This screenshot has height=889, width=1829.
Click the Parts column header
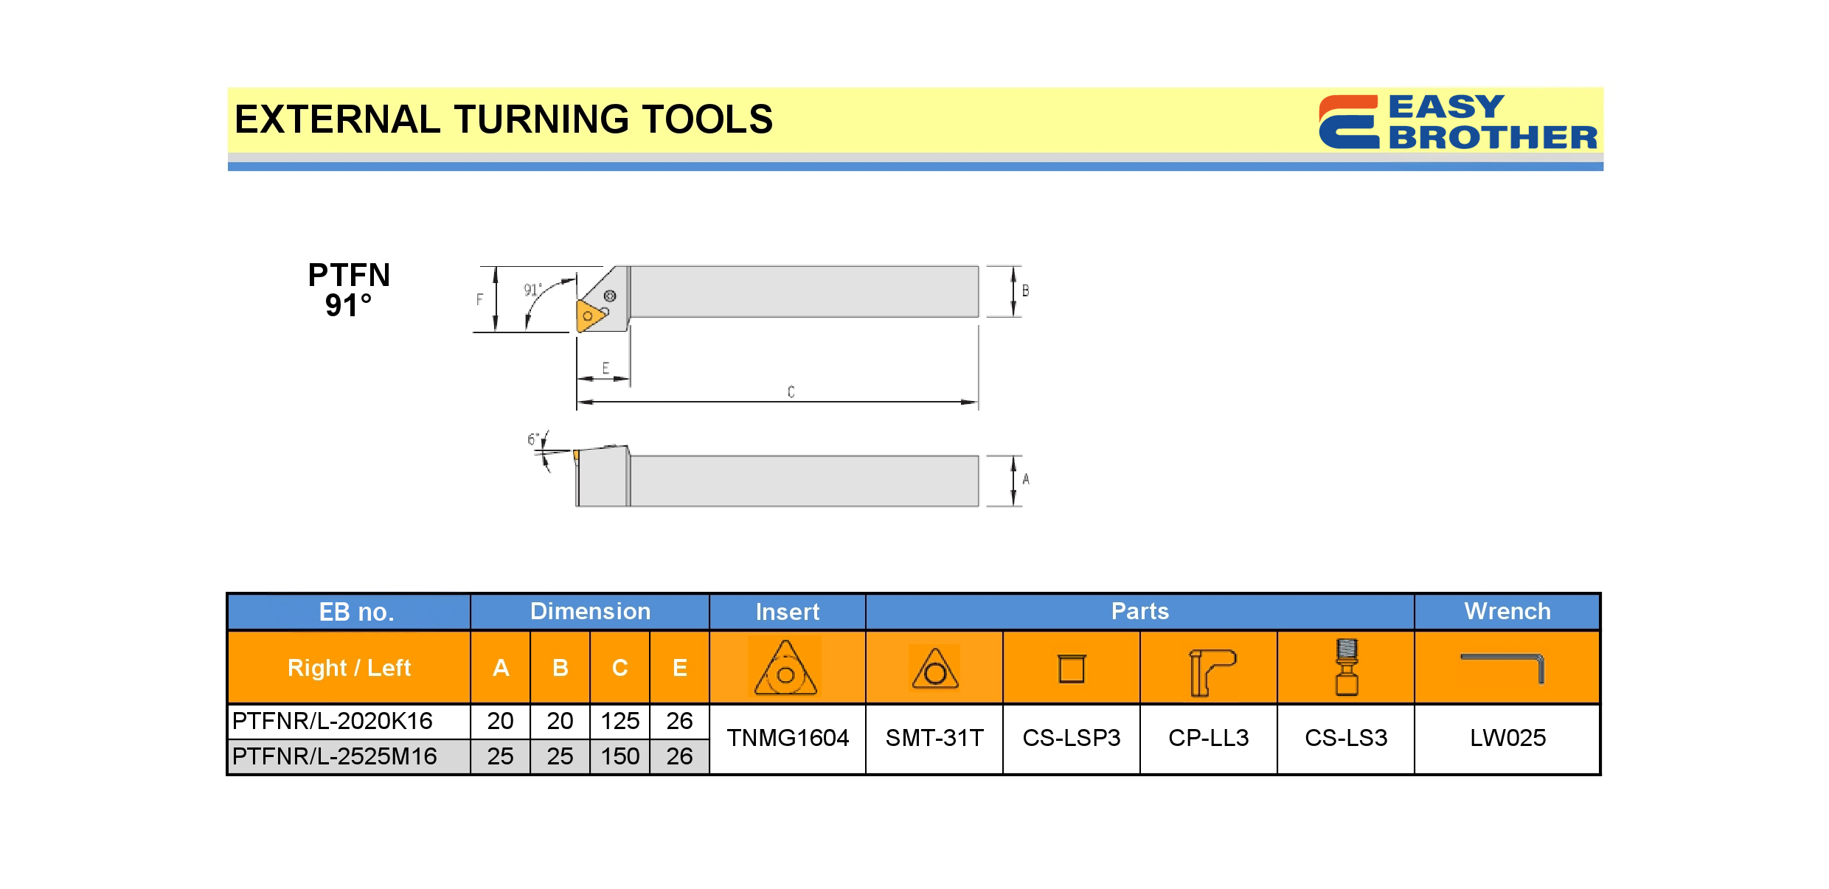click(1139, 611)
